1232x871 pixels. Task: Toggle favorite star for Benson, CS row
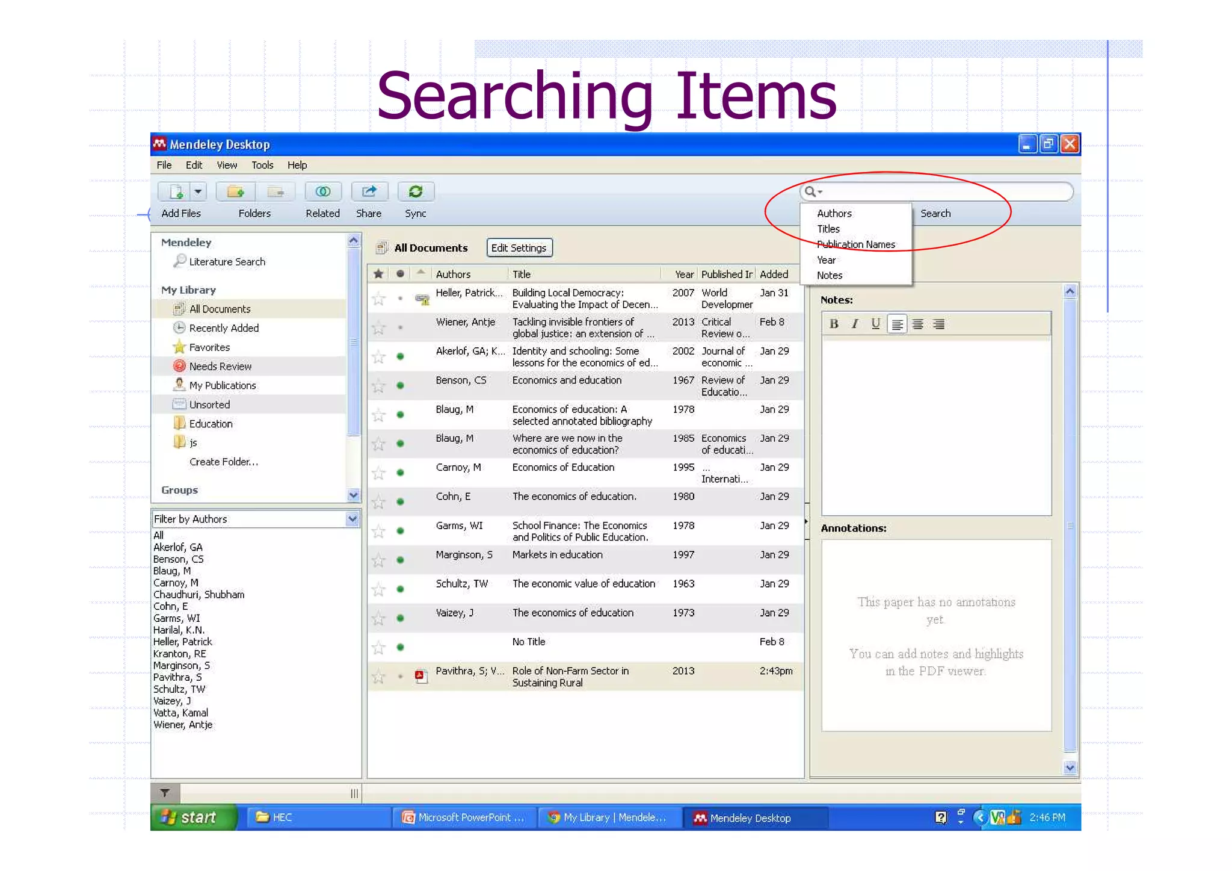pos(378,386)
